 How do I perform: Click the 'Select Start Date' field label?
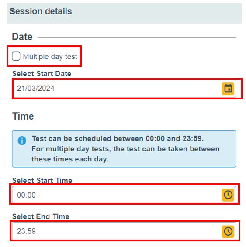click(x=42, y=74)
